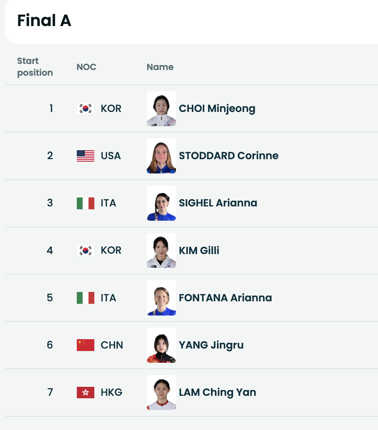
Task: Click the South Korea flag beside CHOI Minjeong
Action: (x=85, y=109)
